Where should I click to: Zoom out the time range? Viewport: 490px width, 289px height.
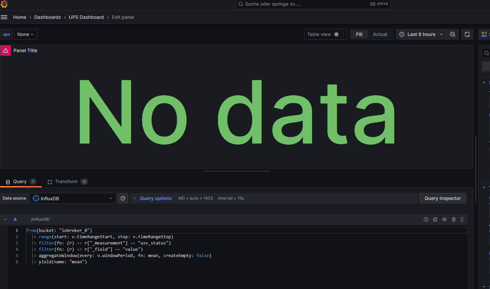453,34
